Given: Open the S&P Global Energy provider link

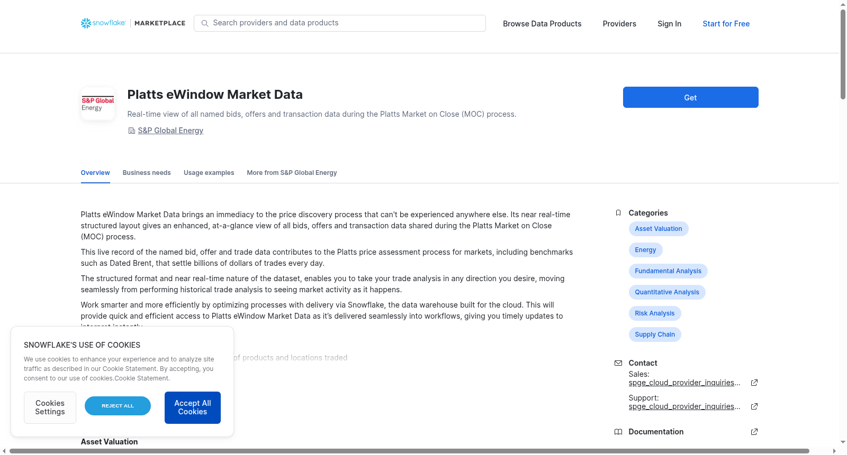Looking at the screenshot, I should 170,131.
